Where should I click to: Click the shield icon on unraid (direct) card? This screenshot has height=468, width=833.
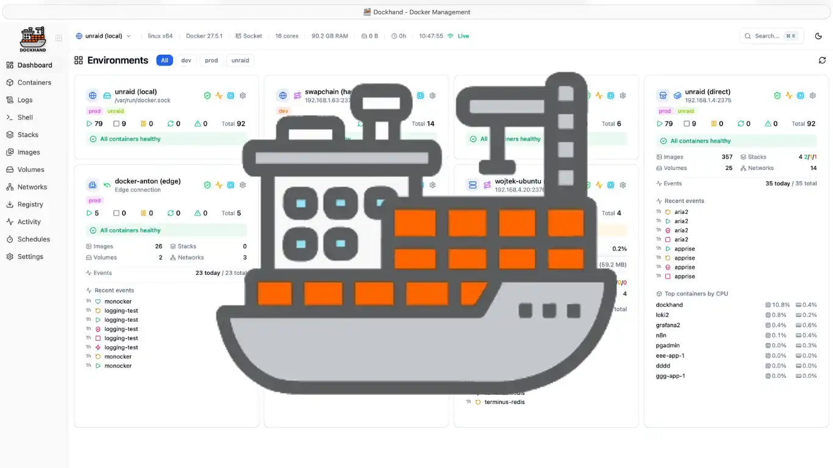coord(778,96)
